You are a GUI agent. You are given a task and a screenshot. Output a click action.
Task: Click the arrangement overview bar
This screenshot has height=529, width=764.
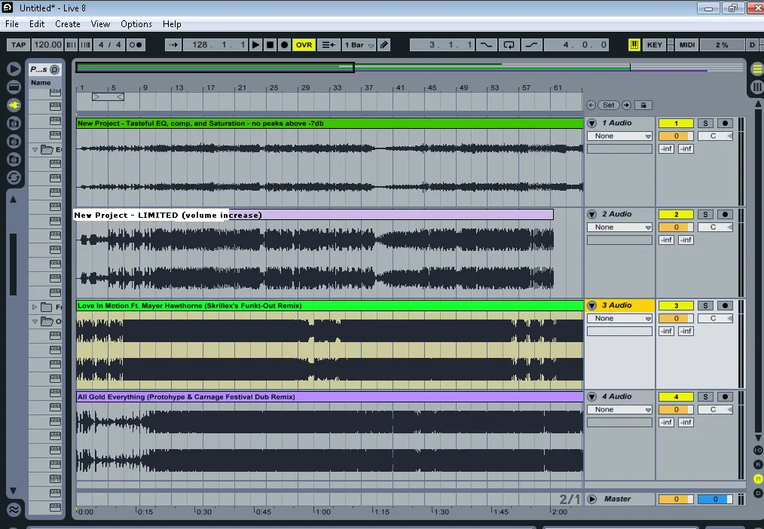tap(409, 67)
